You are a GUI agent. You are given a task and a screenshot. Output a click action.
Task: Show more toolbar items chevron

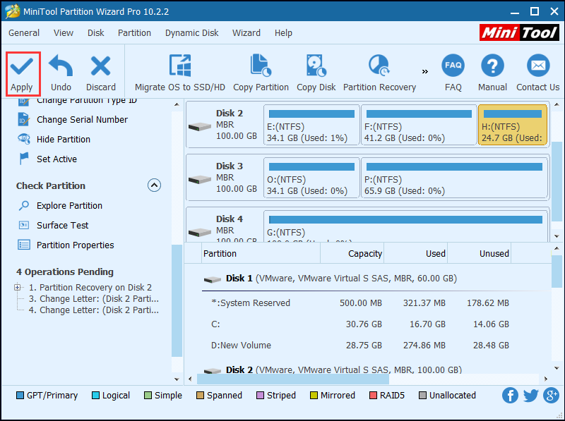point(425,72)
